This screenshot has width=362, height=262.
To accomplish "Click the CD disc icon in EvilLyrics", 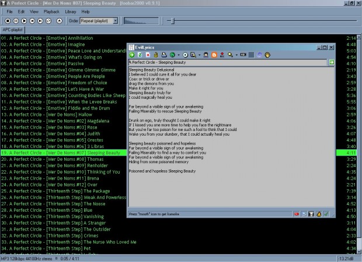I will click(185, 55).
